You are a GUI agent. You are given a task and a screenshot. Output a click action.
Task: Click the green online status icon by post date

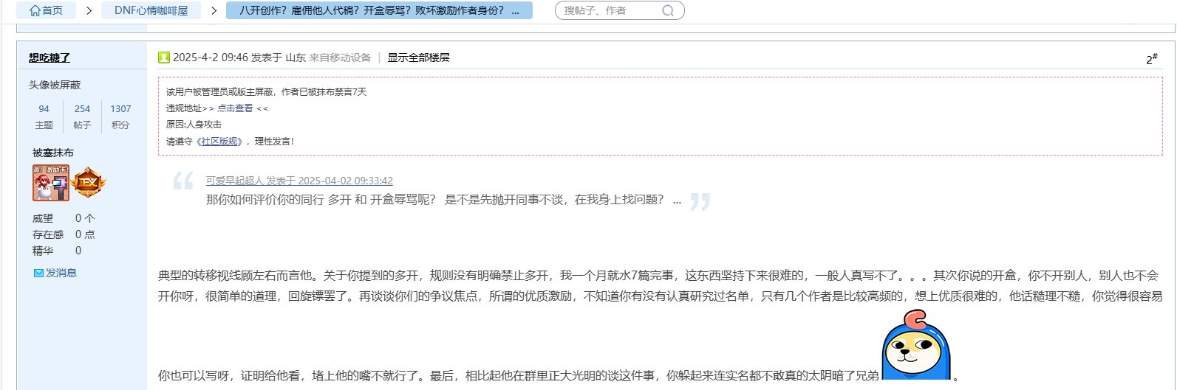164,58
